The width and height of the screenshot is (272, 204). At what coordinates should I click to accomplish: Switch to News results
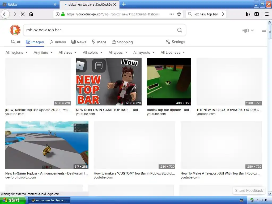pos(79,42)
